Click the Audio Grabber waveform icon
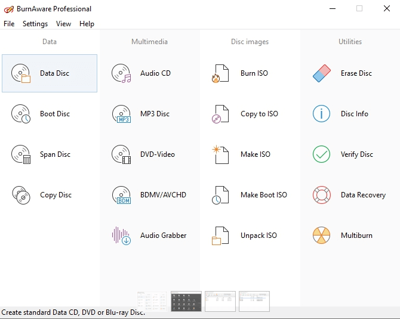Screen dimensions: 400x319 pyautogui.click(x=121, y=236)
